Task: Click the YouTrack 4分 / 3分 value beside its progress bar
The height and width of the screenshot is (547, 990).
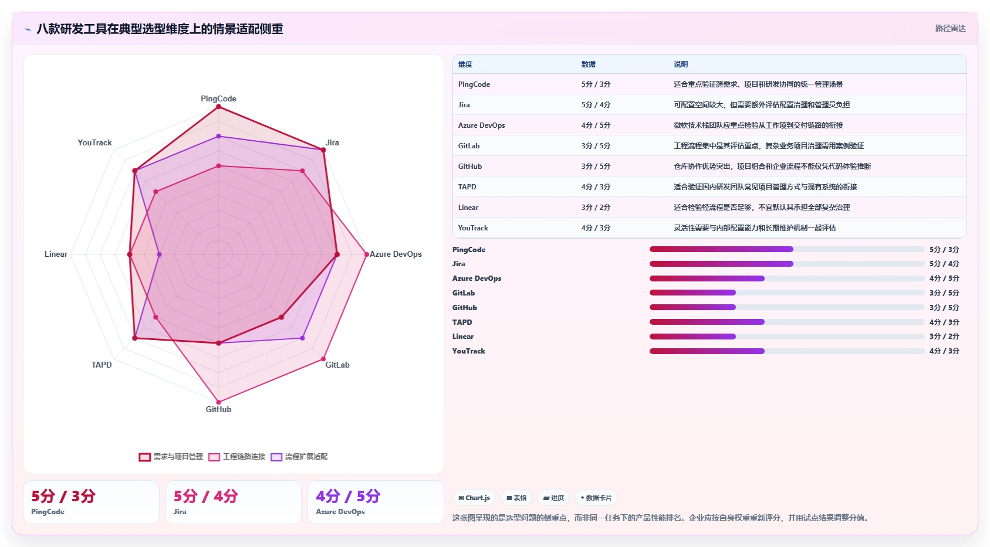Action: (x=944, y=351)
